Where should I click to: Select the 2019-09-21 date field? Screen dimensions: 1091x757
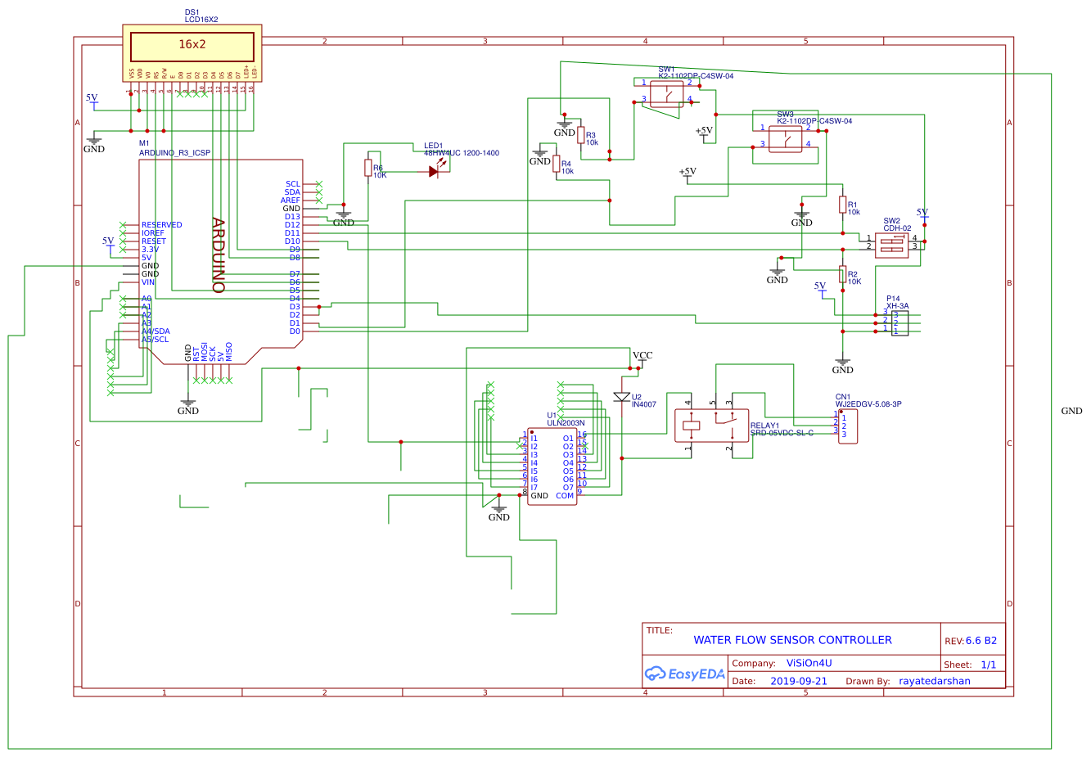pos(798,680)
